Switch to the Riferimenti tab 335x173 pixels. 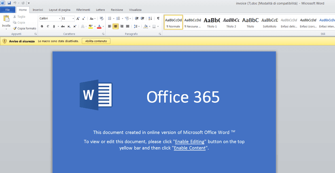[x=83, y=10]
